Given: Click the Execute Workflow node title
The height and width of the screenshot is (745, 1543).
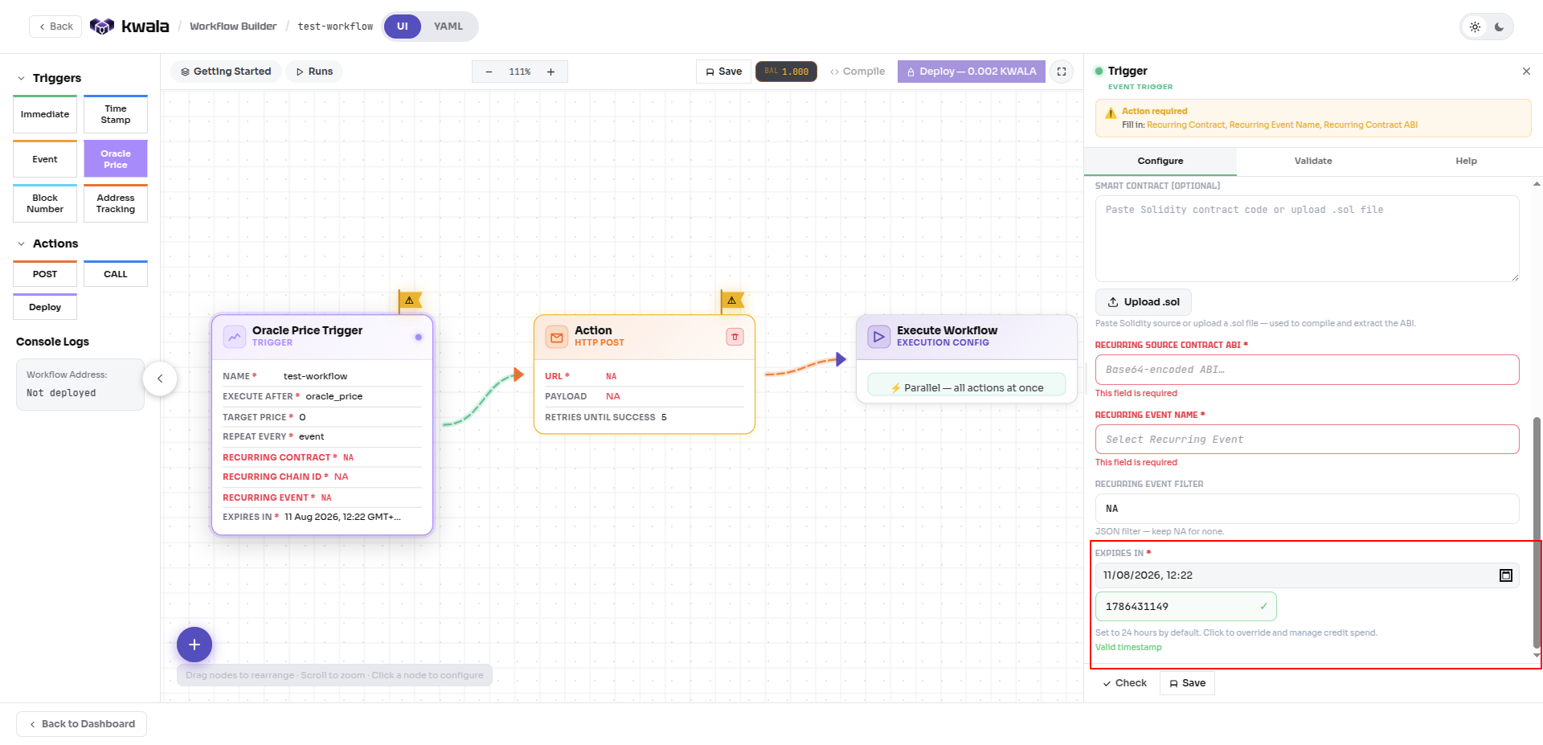Looking at the screenshot, I should [x=947, y=330].
